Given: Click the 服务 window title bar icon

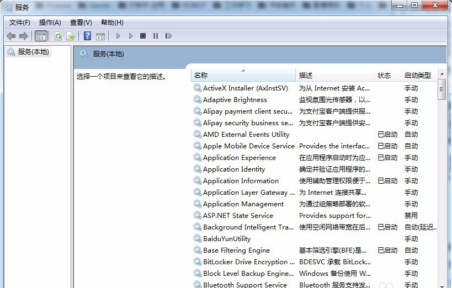Looking at the screenshot, I should pyautogui.click(x=8, y=7).
